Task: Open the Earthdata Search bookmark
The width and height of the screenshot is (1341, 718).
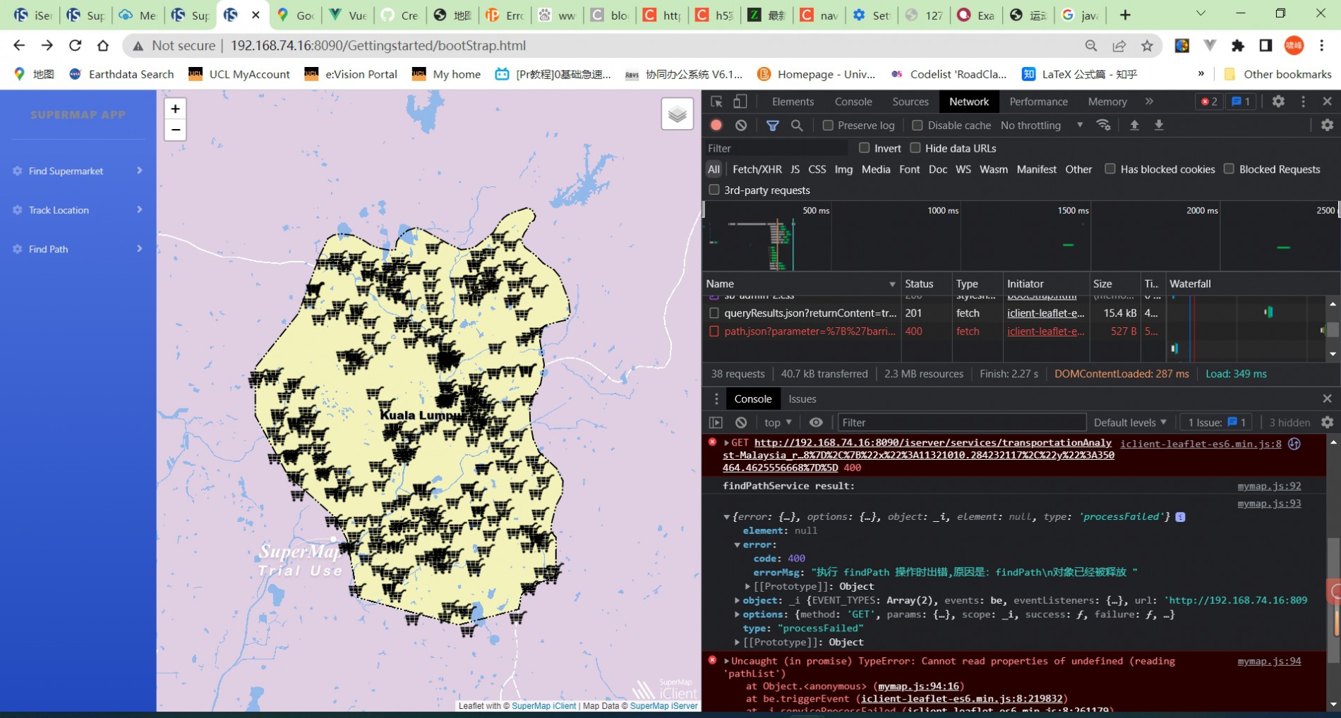Action: coord(121,74)
